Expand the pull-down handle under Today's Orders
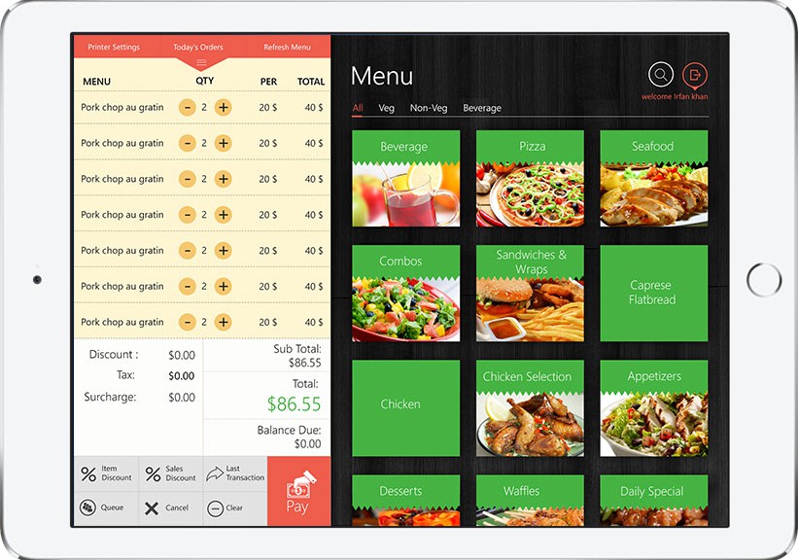The width and height of the screenshot is (798, 560). (201, 63)
